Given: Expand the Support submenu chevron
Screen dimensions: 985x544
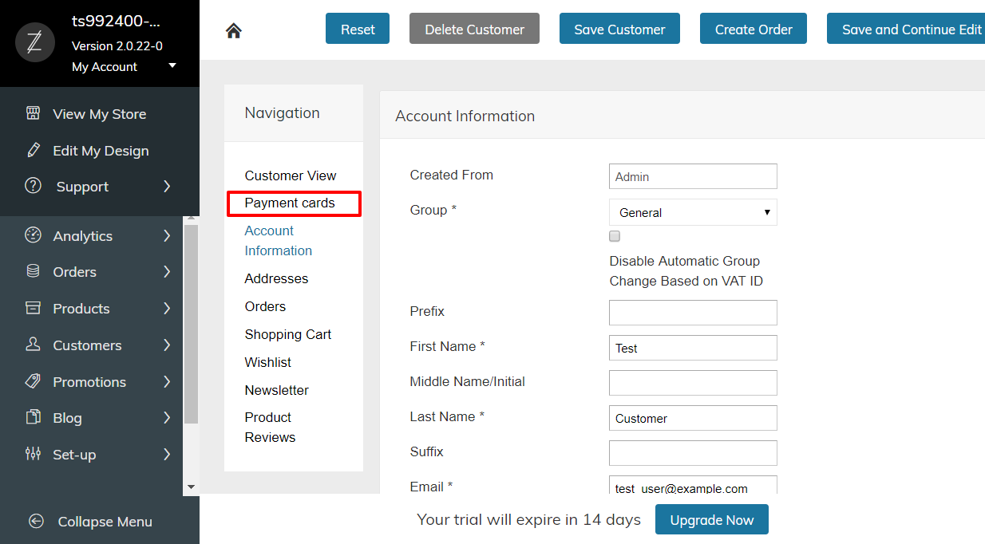Looking at the screenshot, I should click(167, 186).
